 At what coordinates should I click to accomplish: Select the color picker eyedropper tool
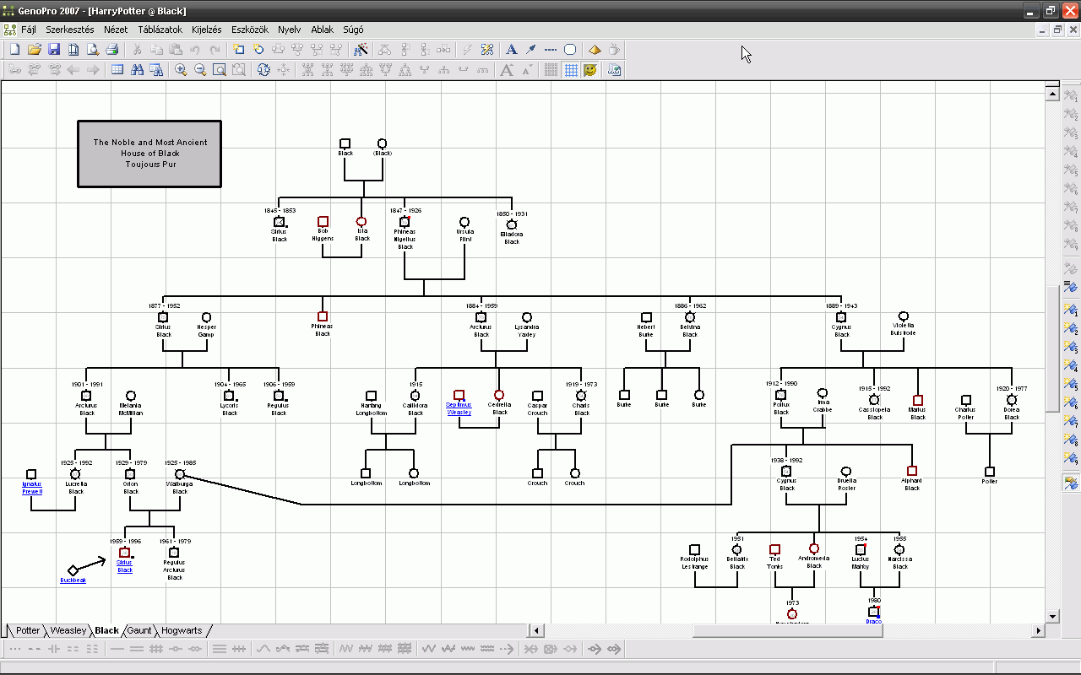pos(531,50)
